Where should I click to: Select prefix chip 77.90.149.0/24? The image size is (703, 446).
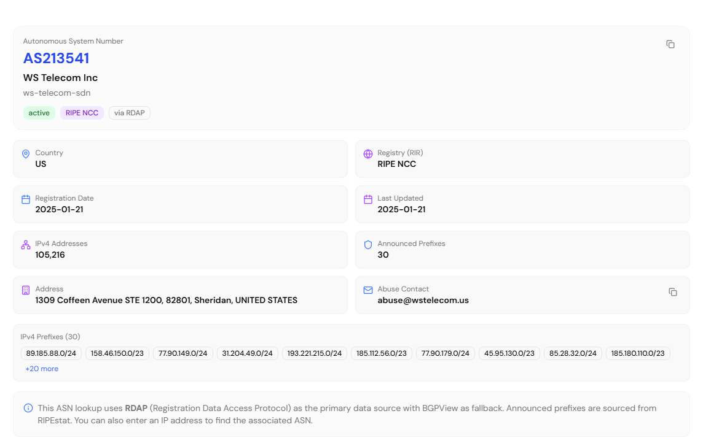(x=183, y=353)
